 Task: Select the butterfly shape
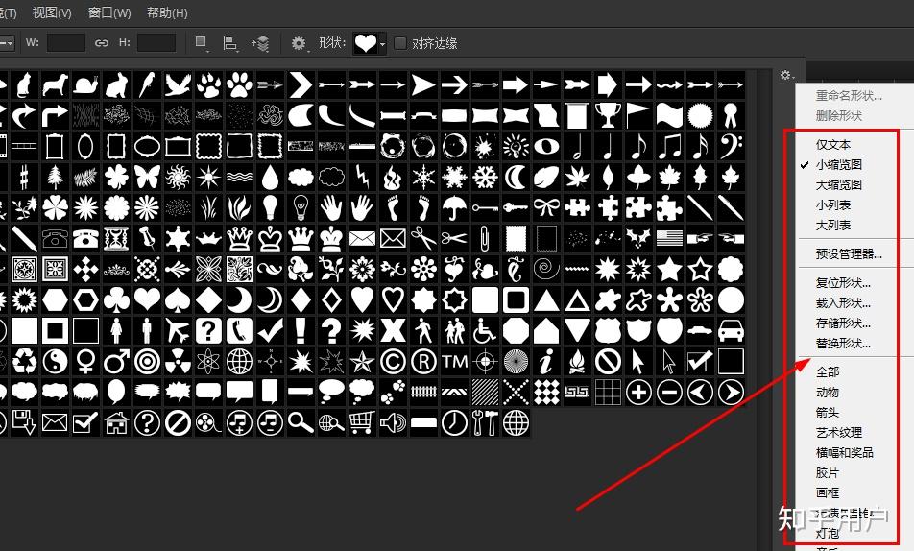coord(147,178)
